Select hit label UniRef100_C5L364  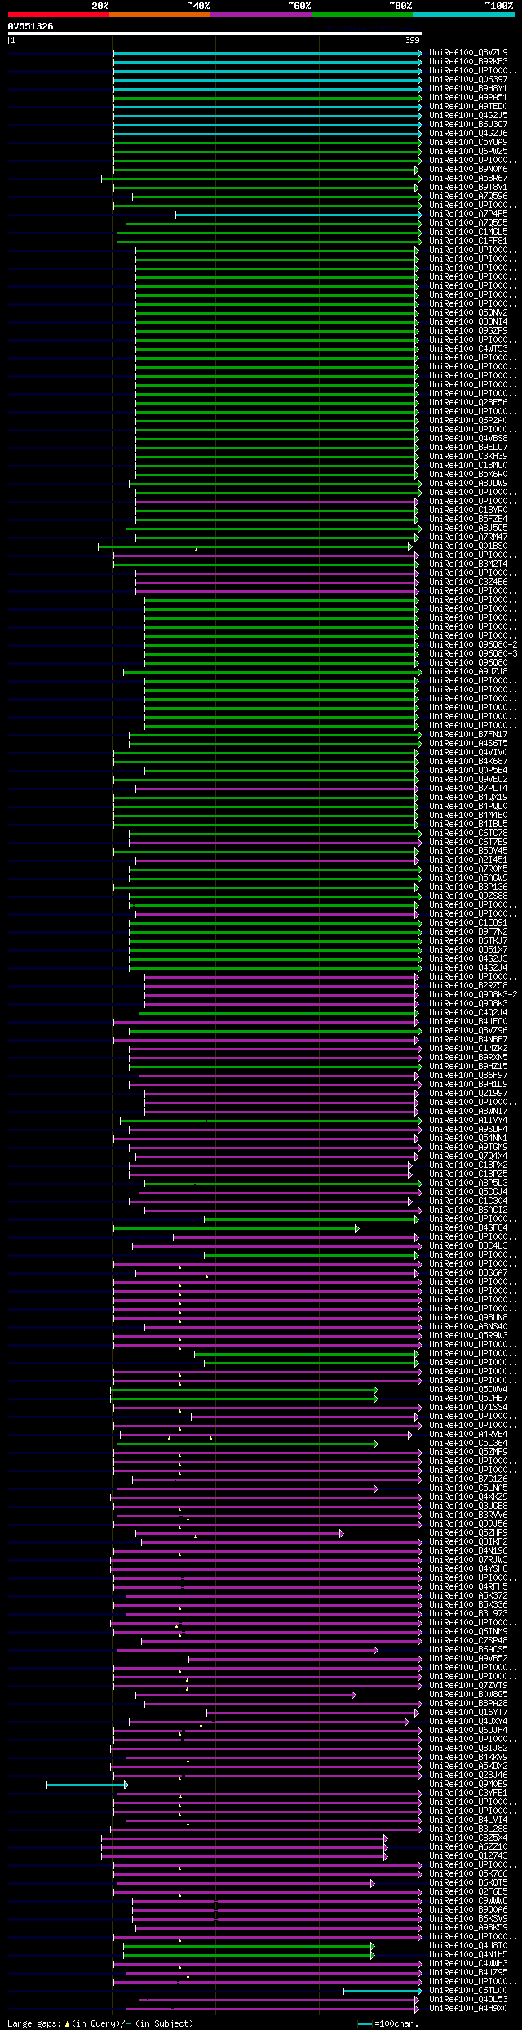point(468,1444)
